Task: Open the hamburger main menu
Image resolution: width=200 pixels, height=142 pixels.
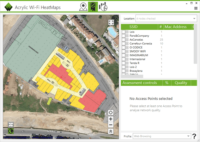Action: (x=196, y=8)
